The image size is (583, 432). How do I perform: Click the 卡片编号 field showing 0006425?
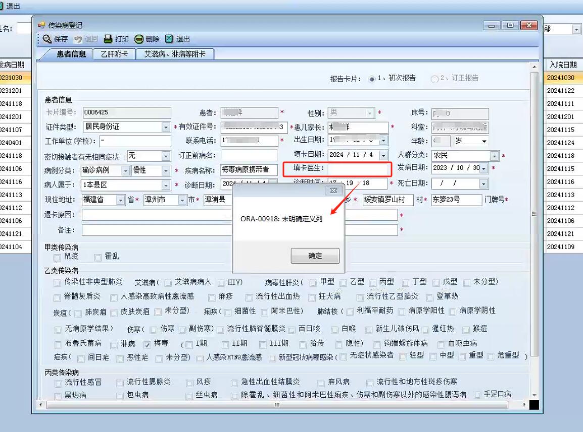[x=127, y=112]
